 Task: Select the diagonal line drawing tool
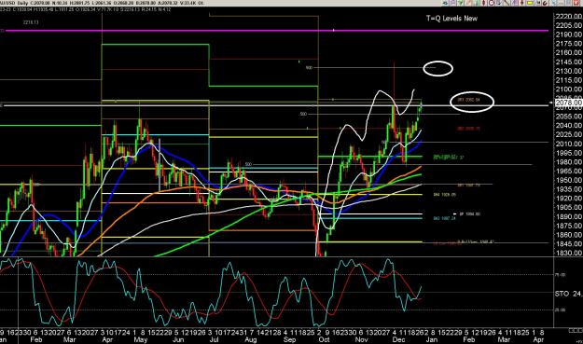tap(507, 3)
